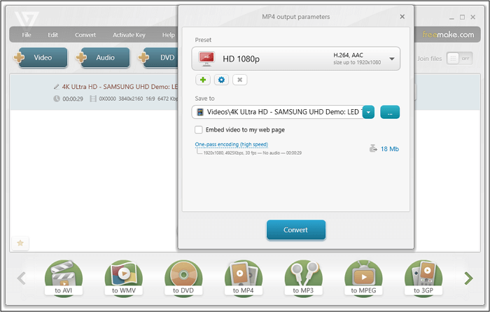Open the Edit menu
This screenshot has width=490, height=312.
(x=52, y=35)
